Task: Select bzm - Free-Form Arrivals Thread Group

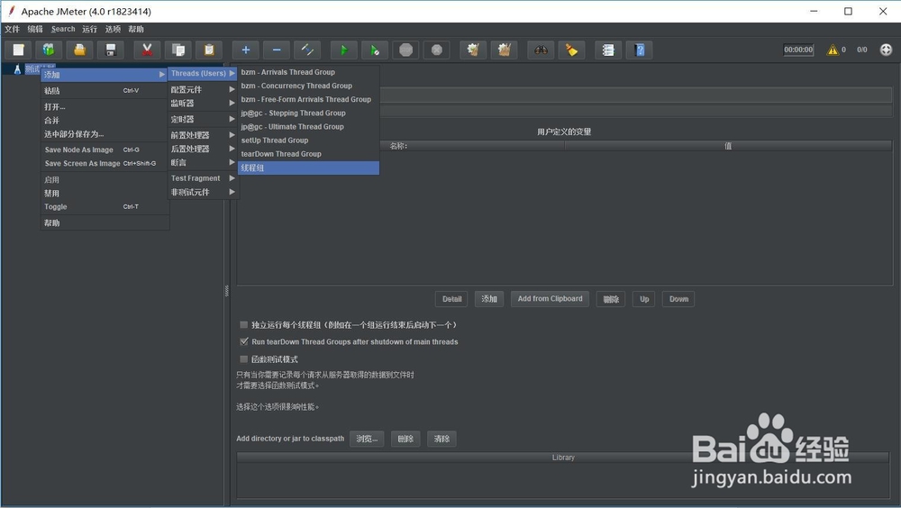Action: pos(308,99)
